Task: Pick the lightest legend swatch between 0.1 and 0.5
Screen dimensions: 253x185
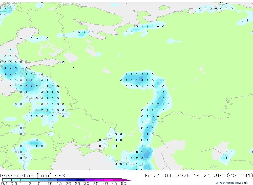Action: (x=7, y=180)
